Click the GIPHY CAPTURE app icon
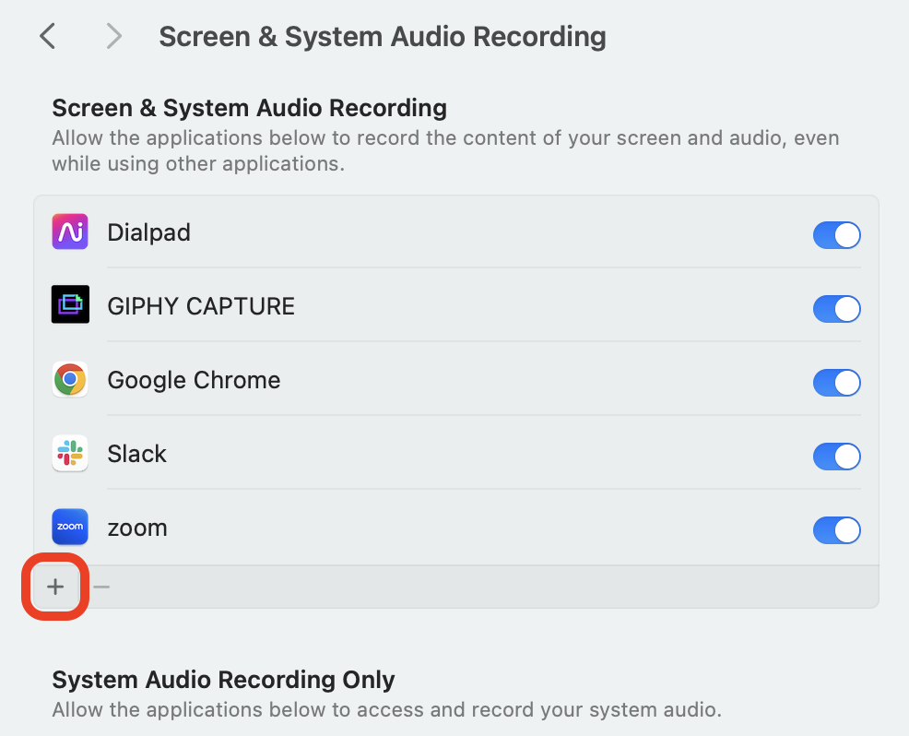This screenshot has height=736, width=909. (70, 304)
